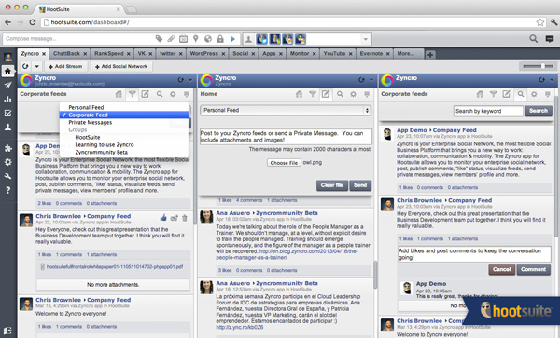The image size is (560, 338).
Task: Open Analytics bar chart icon in sidebar
Action: (x=7, y=99)
